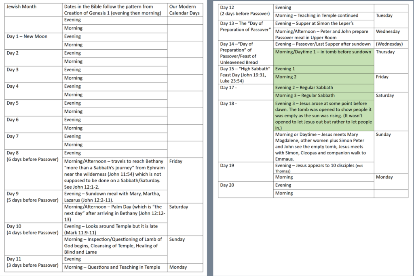This screenshot has height=276, width=414.
Task: Click the "Day 1 – New Moon" cell
Action: (33, 40)
